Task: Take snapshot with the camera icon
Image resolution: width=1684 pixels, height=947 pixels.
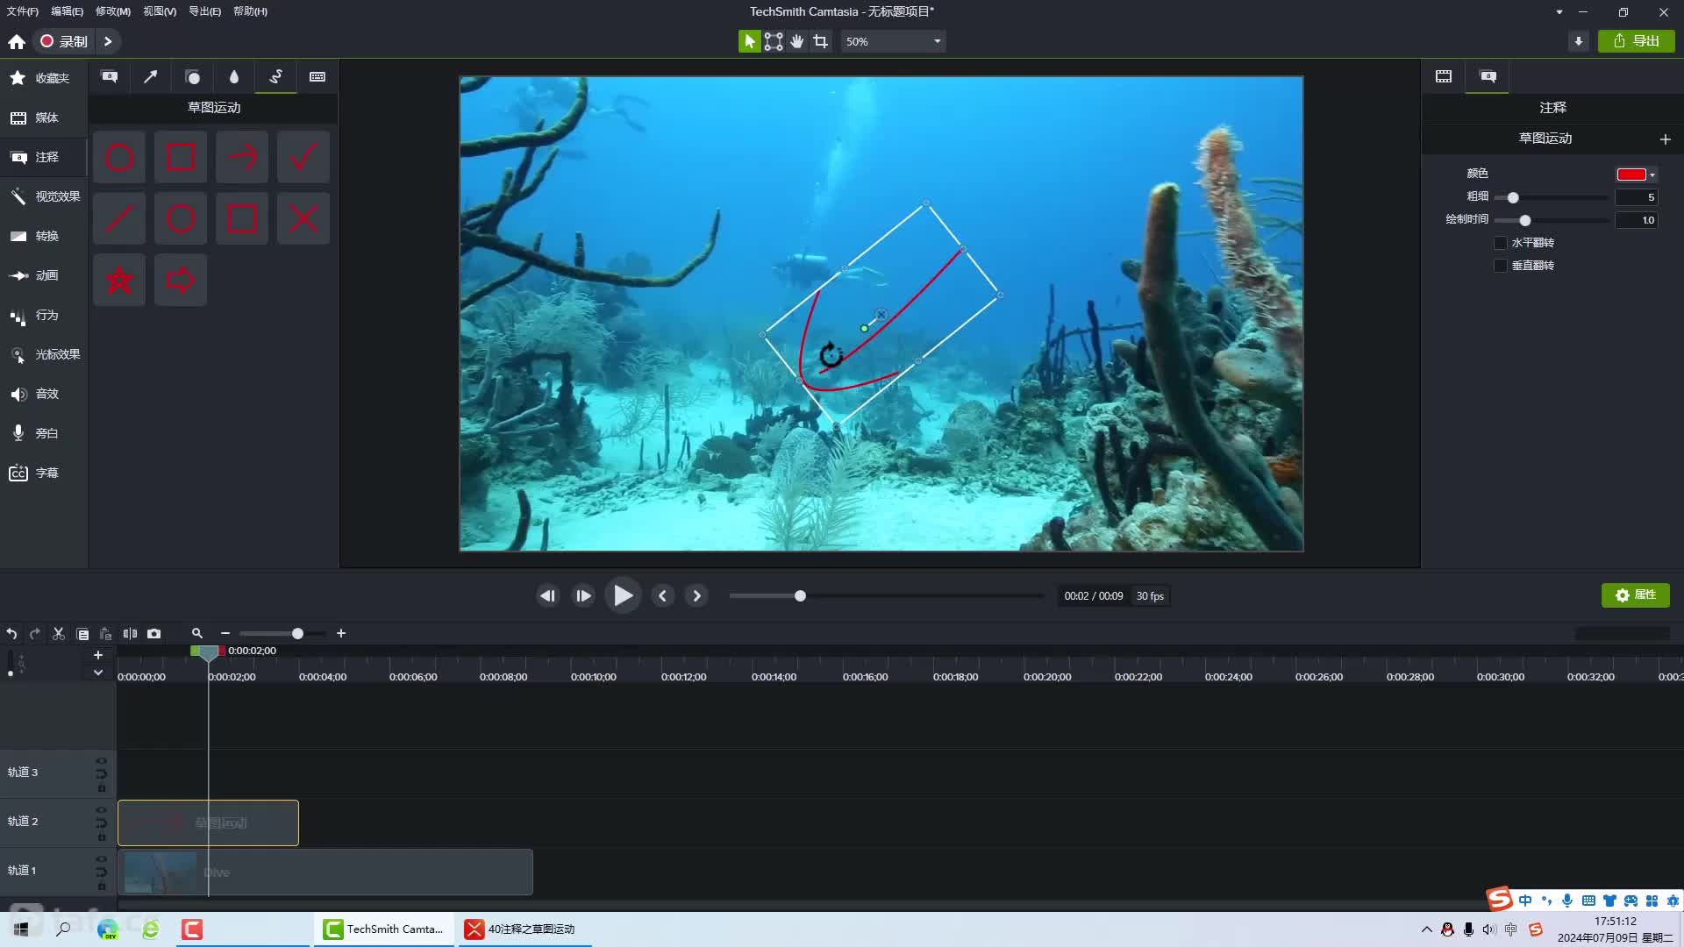Action: click(x=153, y=633)
